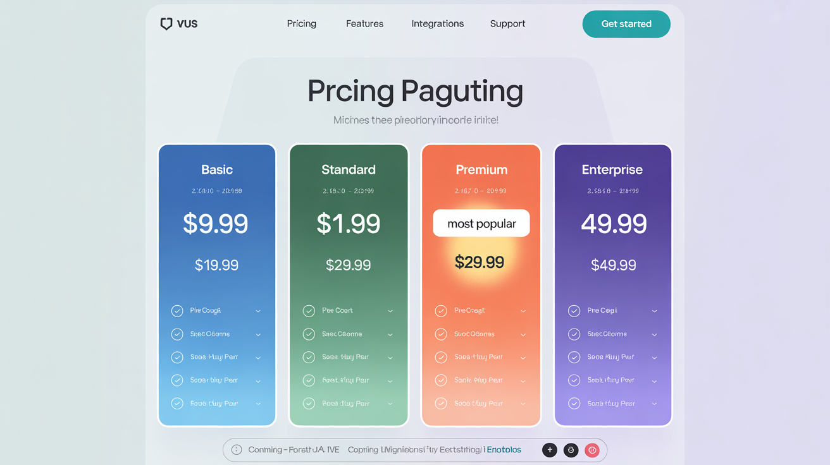
Task: Click the check icon on Enterprise's last feature
Action: click(x=573, y=402)
